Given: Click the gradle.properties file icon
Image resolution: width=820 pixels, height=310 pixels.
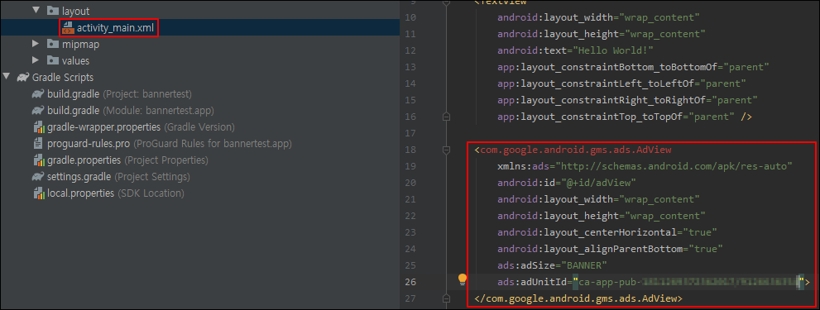Looking at the screenshot, I should click(x=38, y=160).
